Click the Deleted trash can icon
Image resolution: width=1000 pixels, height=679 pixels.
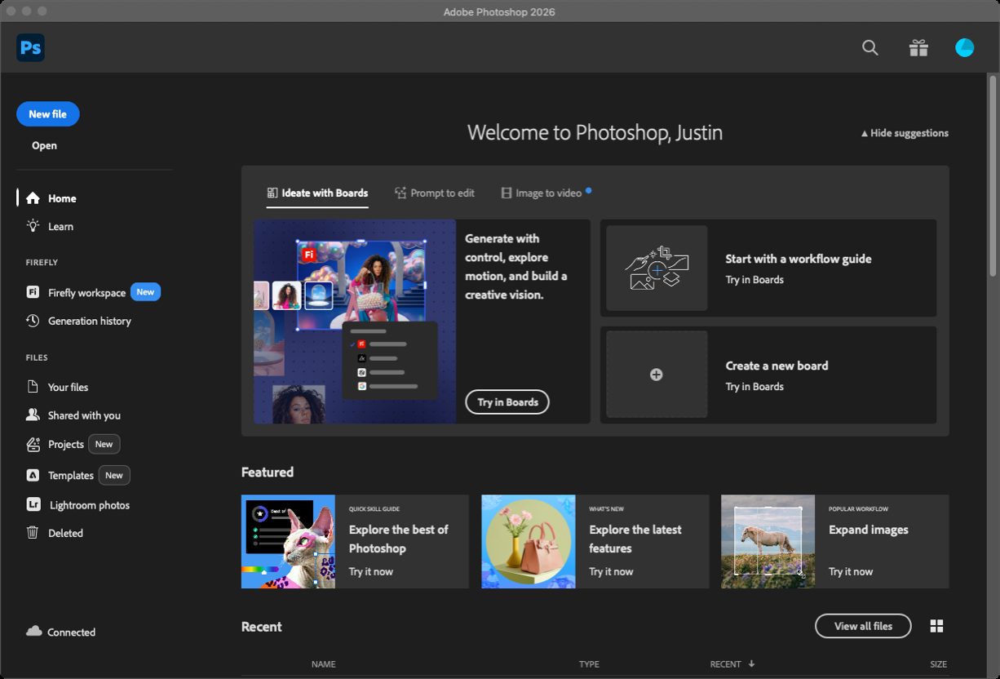pos(33,533)
